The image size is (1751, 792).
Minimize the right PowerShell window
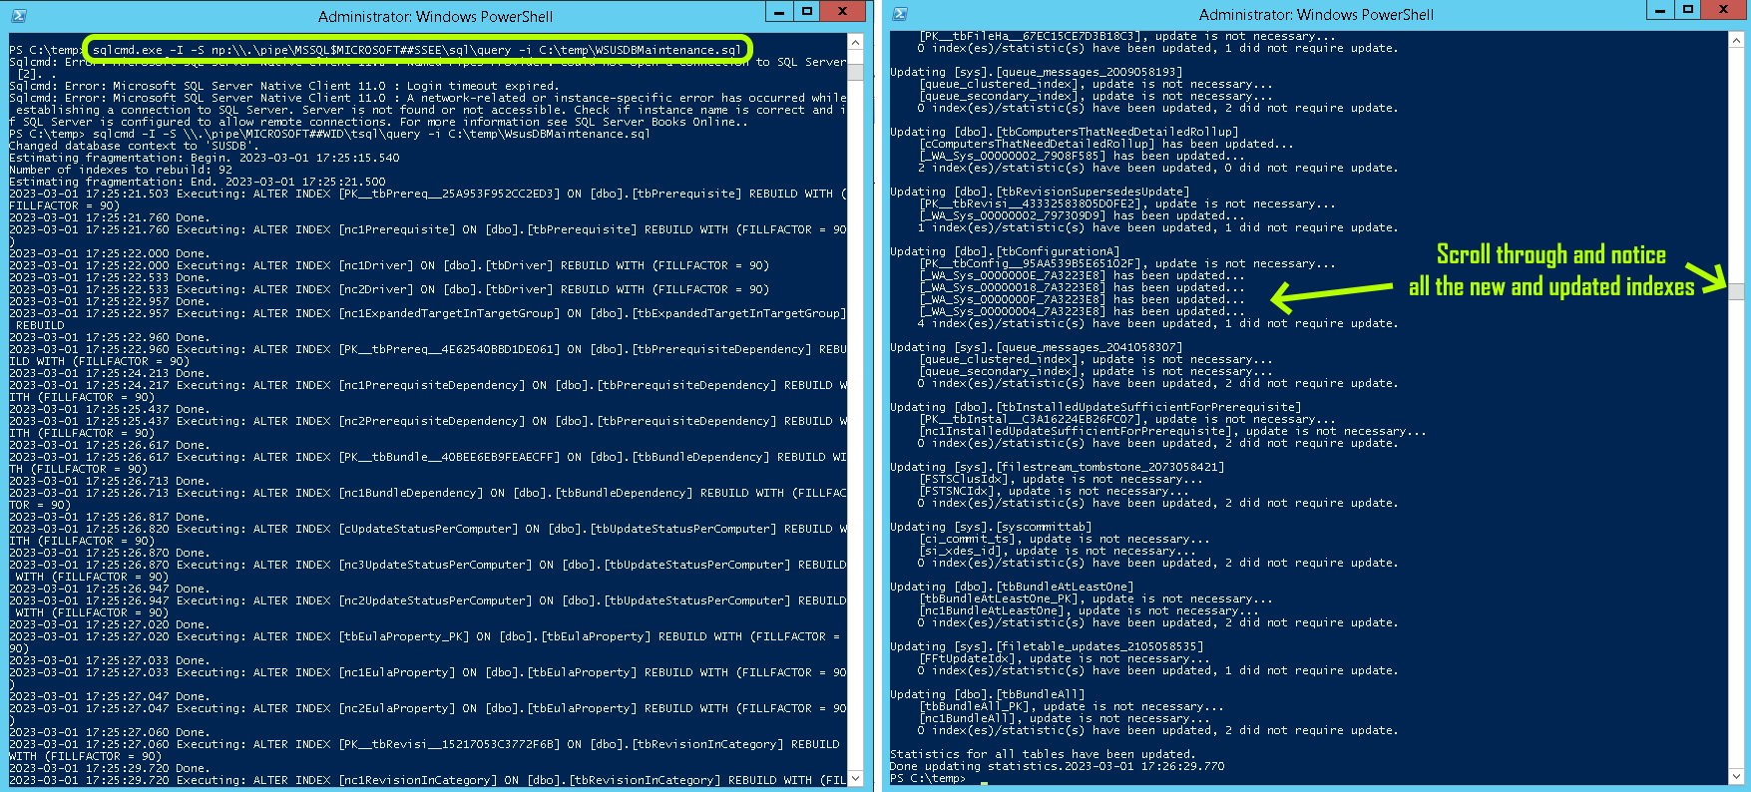pos(1660,10)
